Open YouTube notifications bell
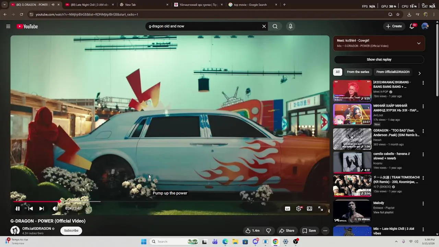The height and width of the screenshot is (247, 439). (x=412, y=26)
